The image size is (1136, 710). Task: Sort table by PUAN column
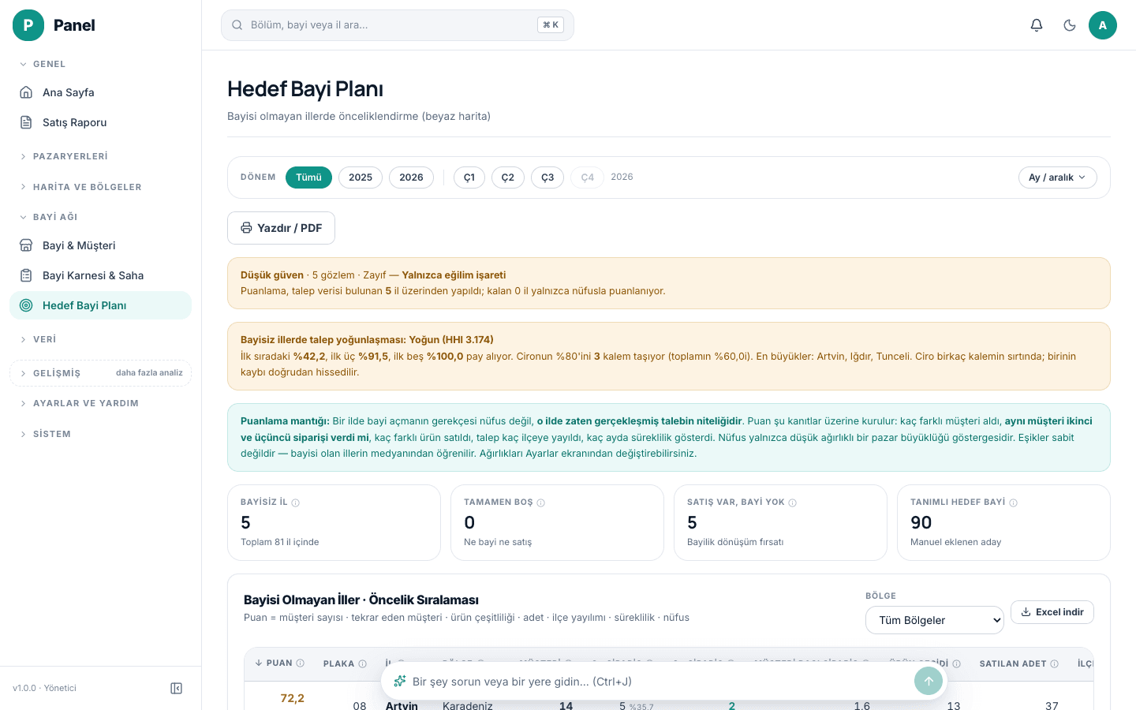(279, 663)
